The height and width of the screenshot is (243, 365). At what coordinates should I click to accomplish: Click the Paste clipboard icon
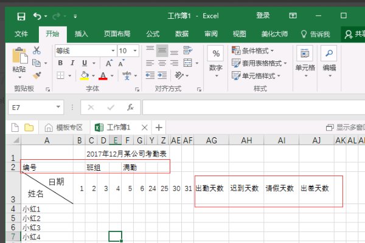20,55
